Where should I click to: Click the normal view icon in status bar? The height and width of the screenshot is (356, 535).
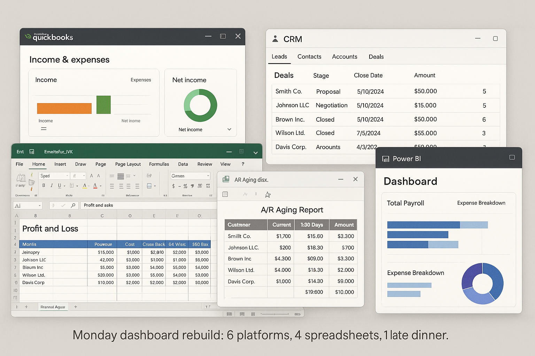click(229, 314)
